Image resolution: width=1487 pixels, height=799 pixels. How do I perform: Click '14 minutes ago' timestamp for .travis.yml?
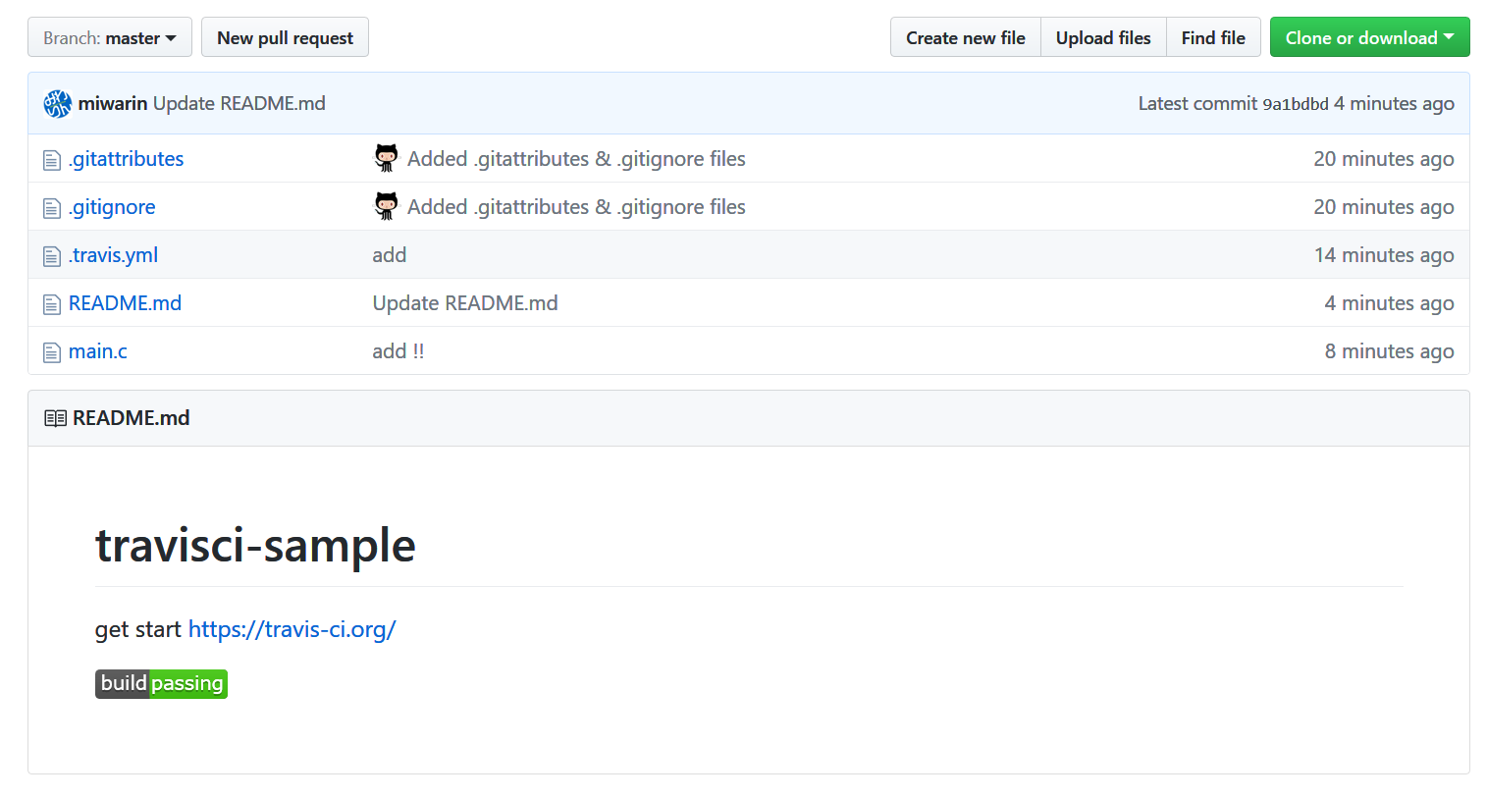[1384, 255]
